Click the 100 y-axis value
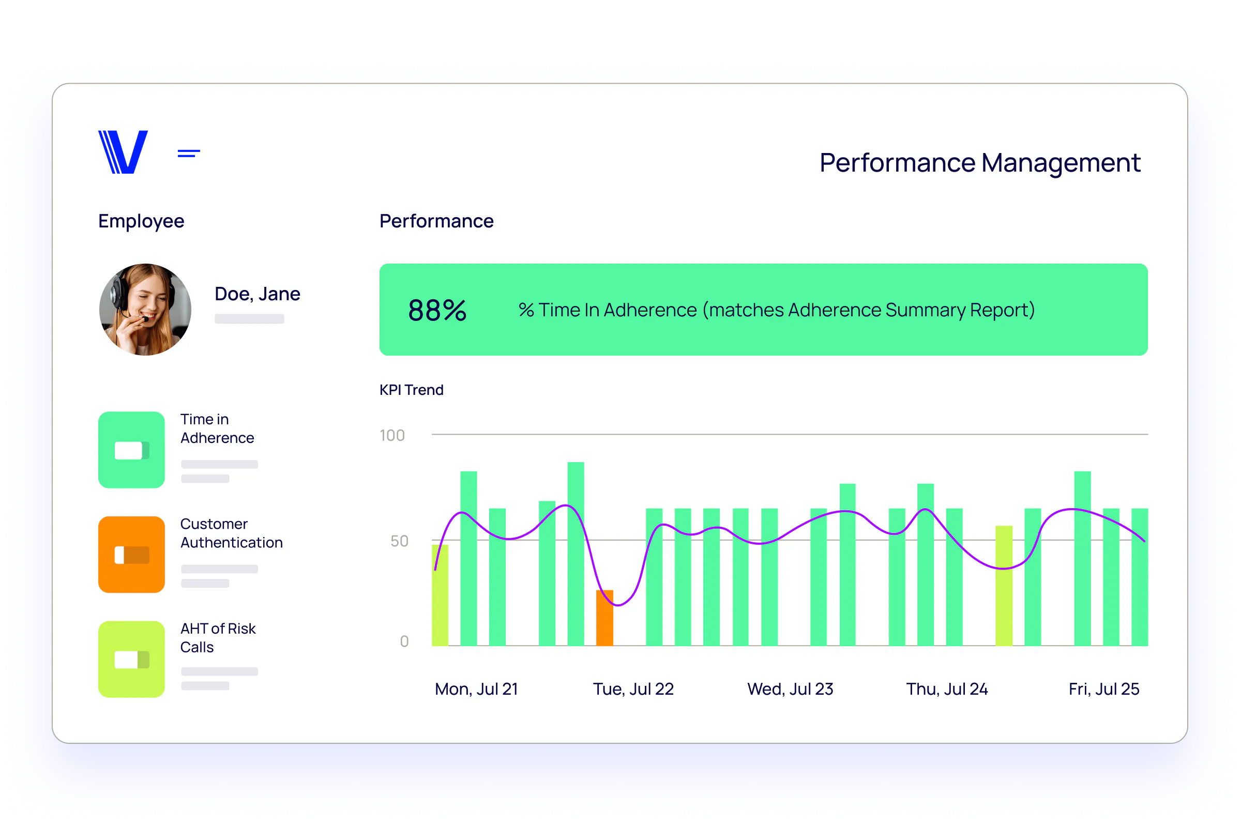The image size is (1241, 827). point(392,436)
